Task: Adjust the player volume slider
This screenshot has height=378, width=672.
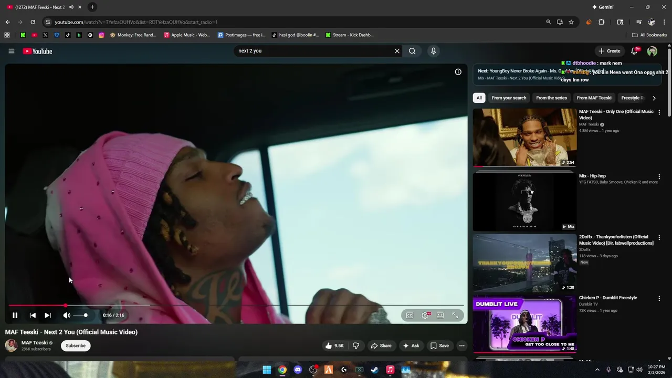Action: pos(80,315)
